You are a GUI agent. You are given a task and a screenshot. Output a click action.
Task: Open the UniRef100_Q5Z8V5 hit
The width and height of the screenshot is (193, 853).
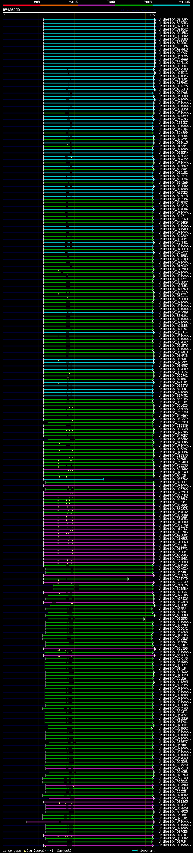click(x=173, y=56)
